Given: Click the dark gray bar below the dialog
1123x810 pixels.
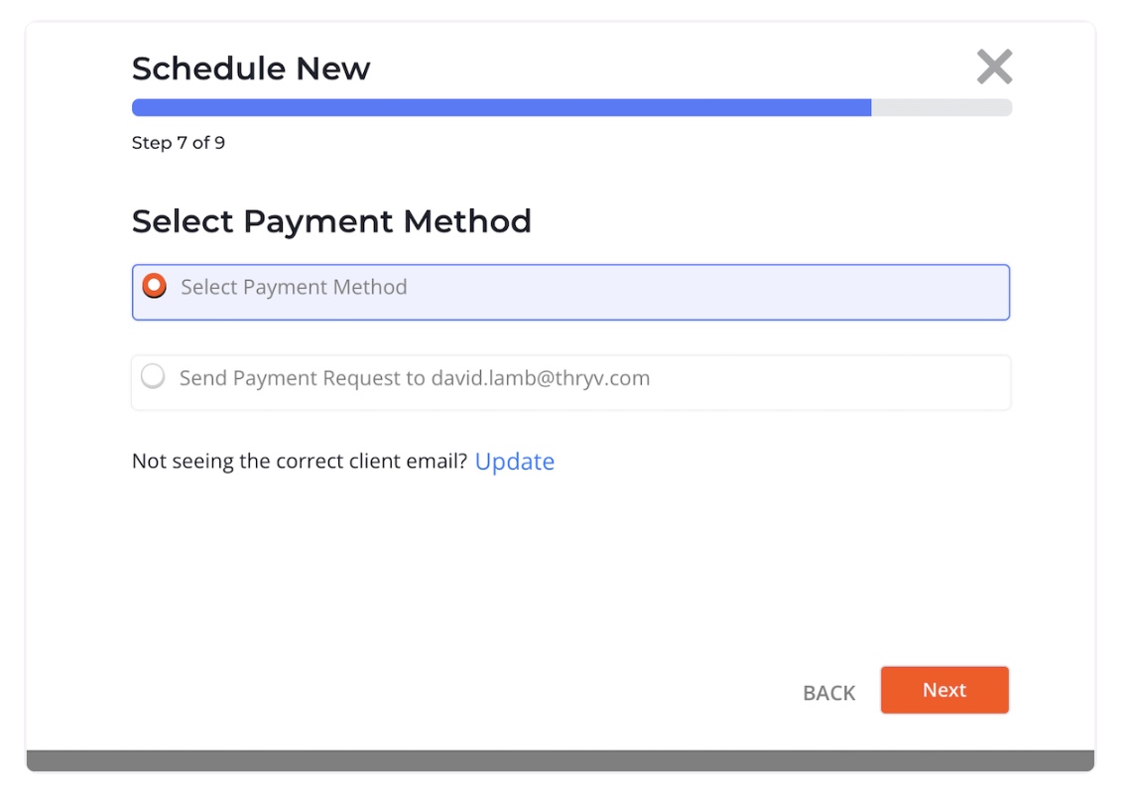Looking at the screenshot, I should pos(561,760).
